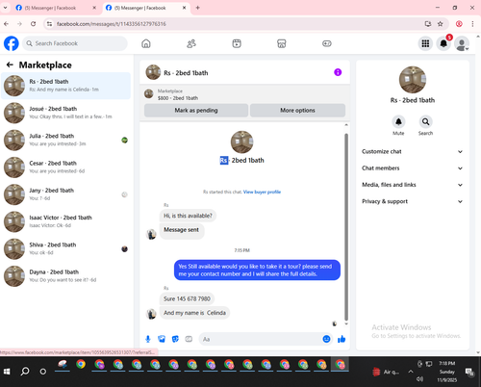This screenshot has width=481, height=387.
Task: Click the 'And my name is Celinda' message
Action: pos(194,313)
